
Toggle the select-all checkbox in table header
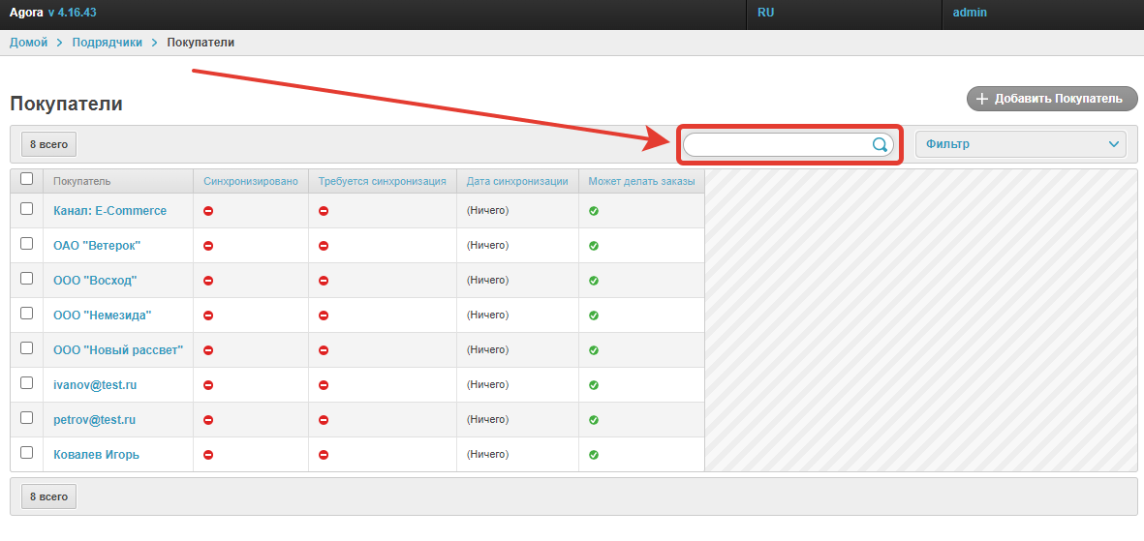pyautogui.click(x=27, y=179)
